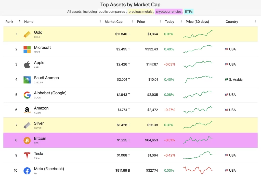261x178 pixels.
Task: Sort by Country column header
Action: tap(232, 22)
